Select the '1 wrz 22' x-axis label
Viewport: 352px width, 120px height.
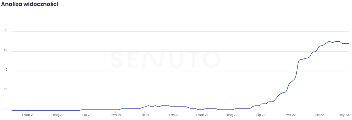(x=290, y=115)
